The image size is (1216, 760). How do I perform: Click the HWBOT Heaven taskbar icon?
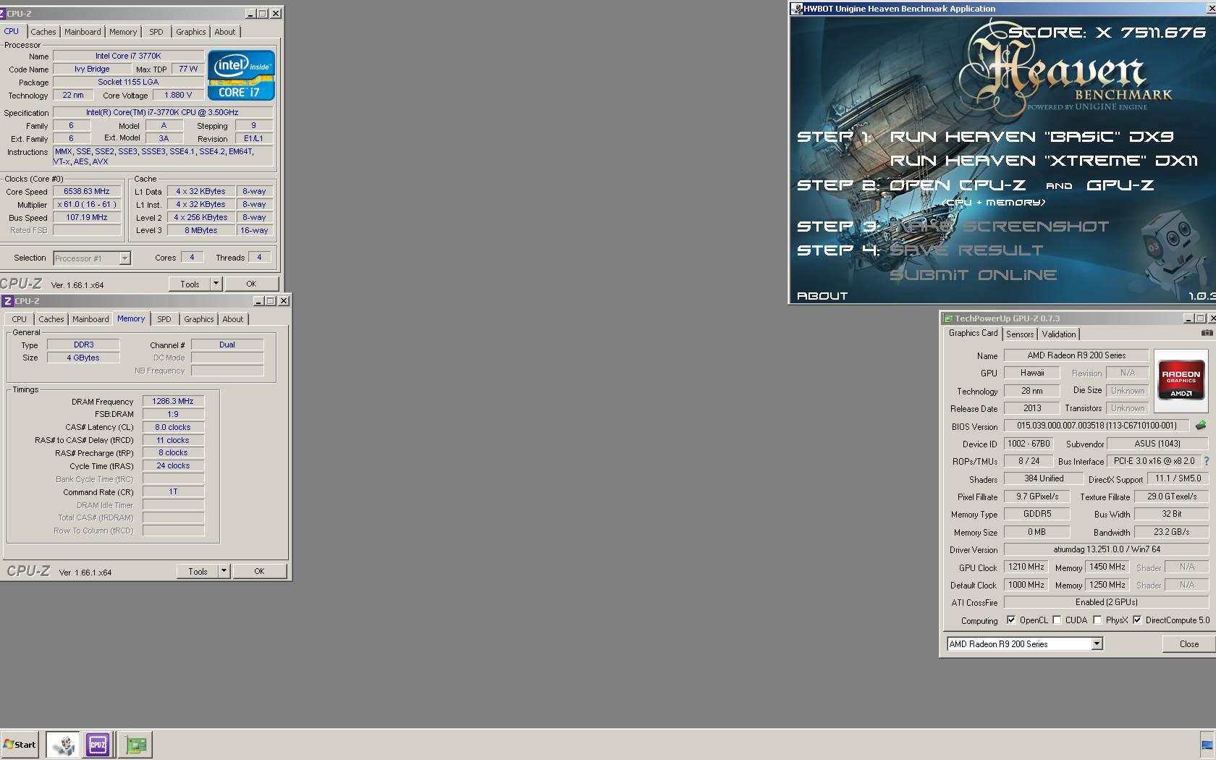[63, 744]
